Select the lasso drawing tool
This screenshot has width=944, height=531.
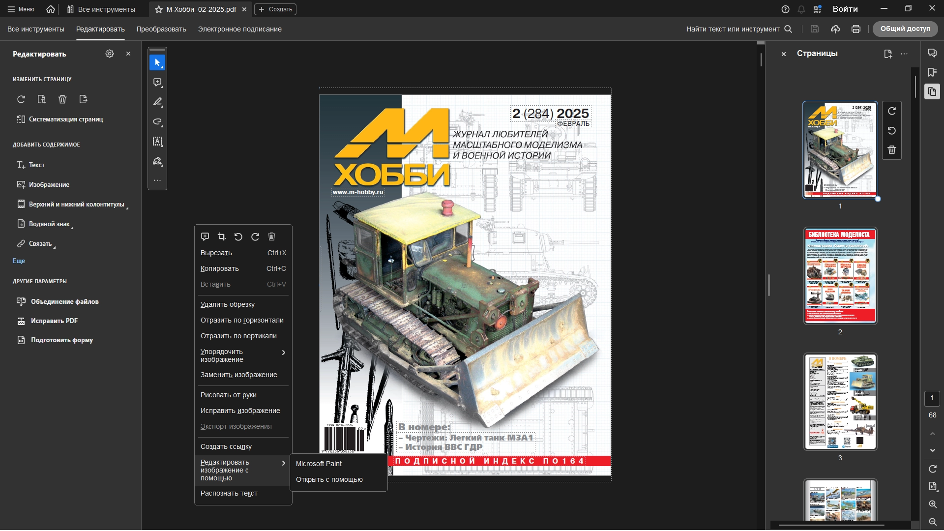pyautogui.click(x=157, y=122)
